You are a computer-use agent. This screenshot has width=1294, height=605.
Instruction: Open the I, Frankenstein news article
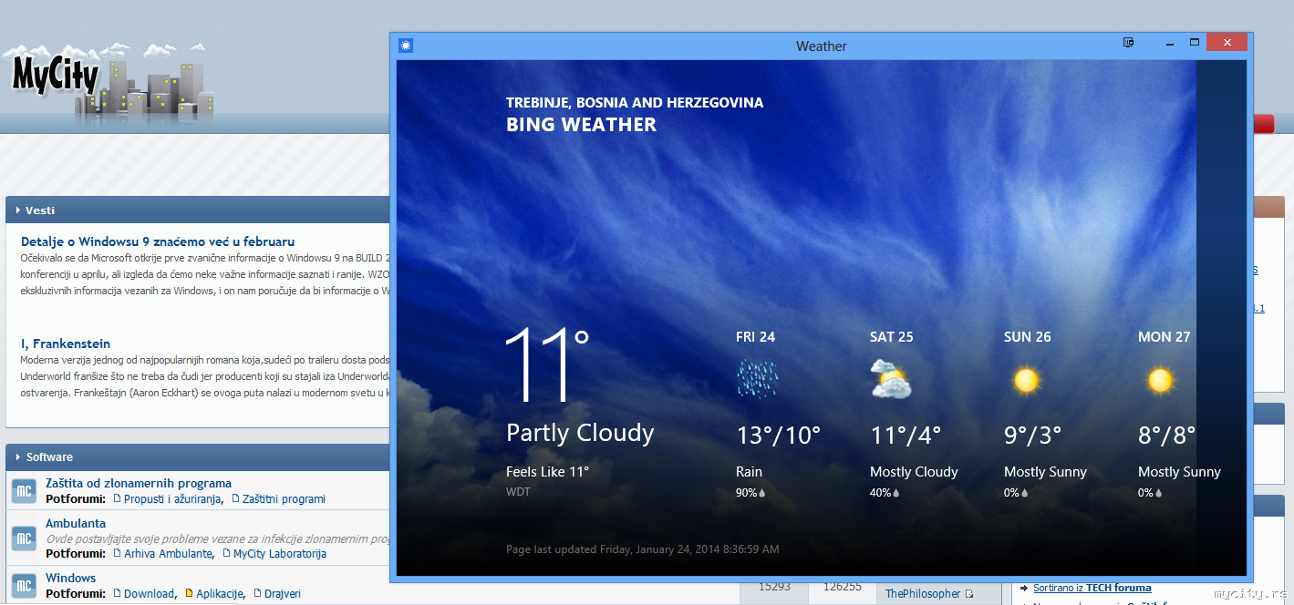(x=66, y=344)
